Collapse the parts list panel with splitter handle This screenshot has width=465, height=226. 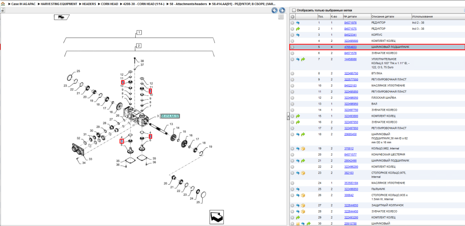point(288,117)
